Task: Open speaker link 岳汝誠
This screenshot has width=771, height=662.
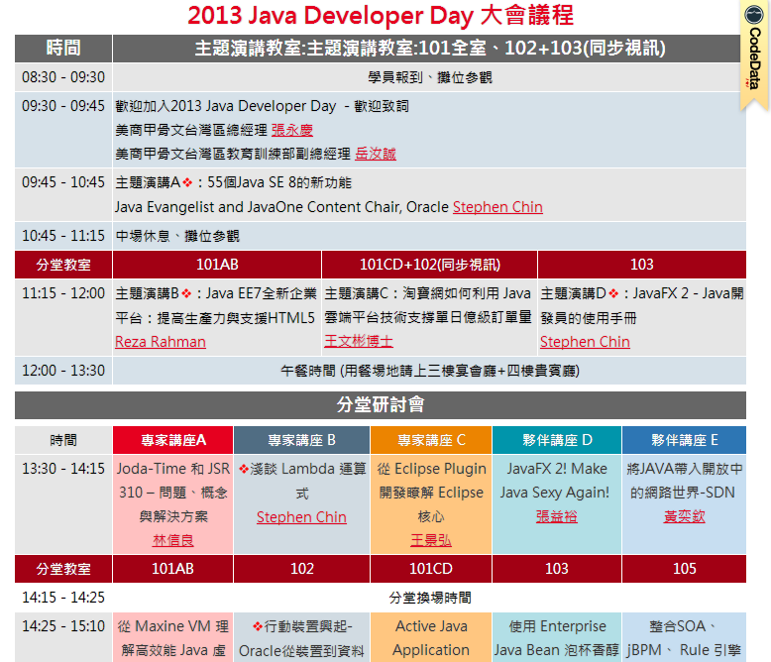Action: (376, 154)
